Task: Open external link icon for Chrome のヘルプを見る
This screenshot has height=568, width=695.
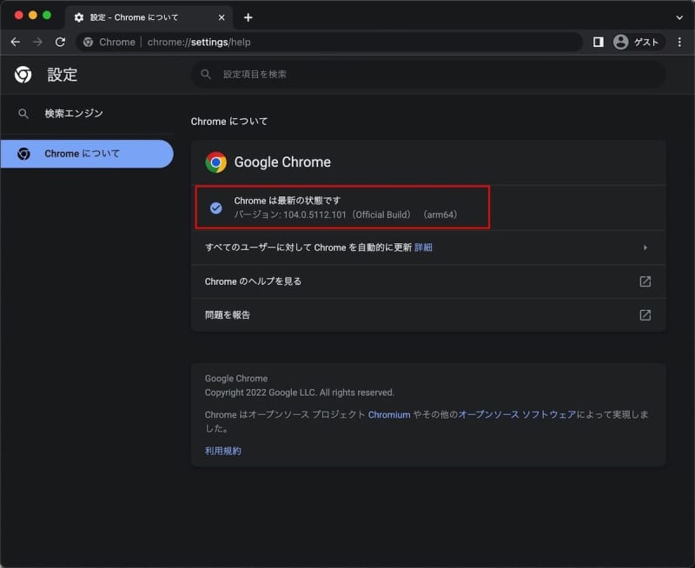Action: coord(645,281)
